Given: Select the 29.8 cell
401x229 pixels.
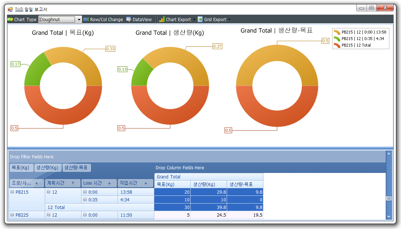Looking at the screenshot, I should 209,192.
